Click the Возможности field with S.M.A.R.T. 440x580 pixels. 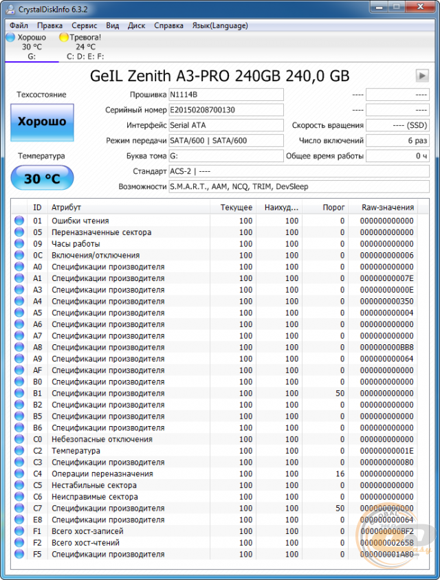point(299,187)
